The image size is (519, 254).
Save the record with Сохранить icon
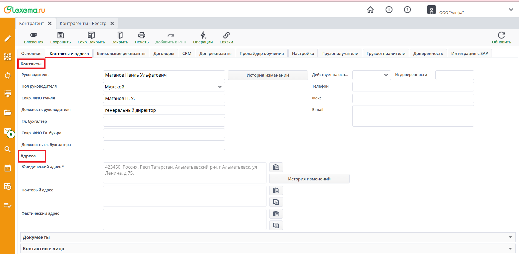(60, 35)
